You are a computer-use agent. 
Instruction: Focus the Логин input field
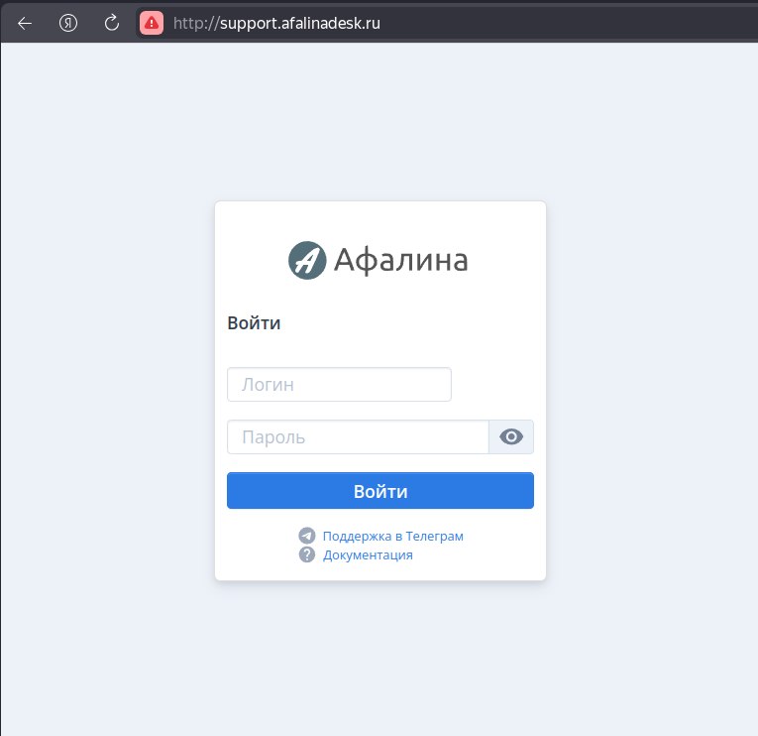(x=339, y=384)
